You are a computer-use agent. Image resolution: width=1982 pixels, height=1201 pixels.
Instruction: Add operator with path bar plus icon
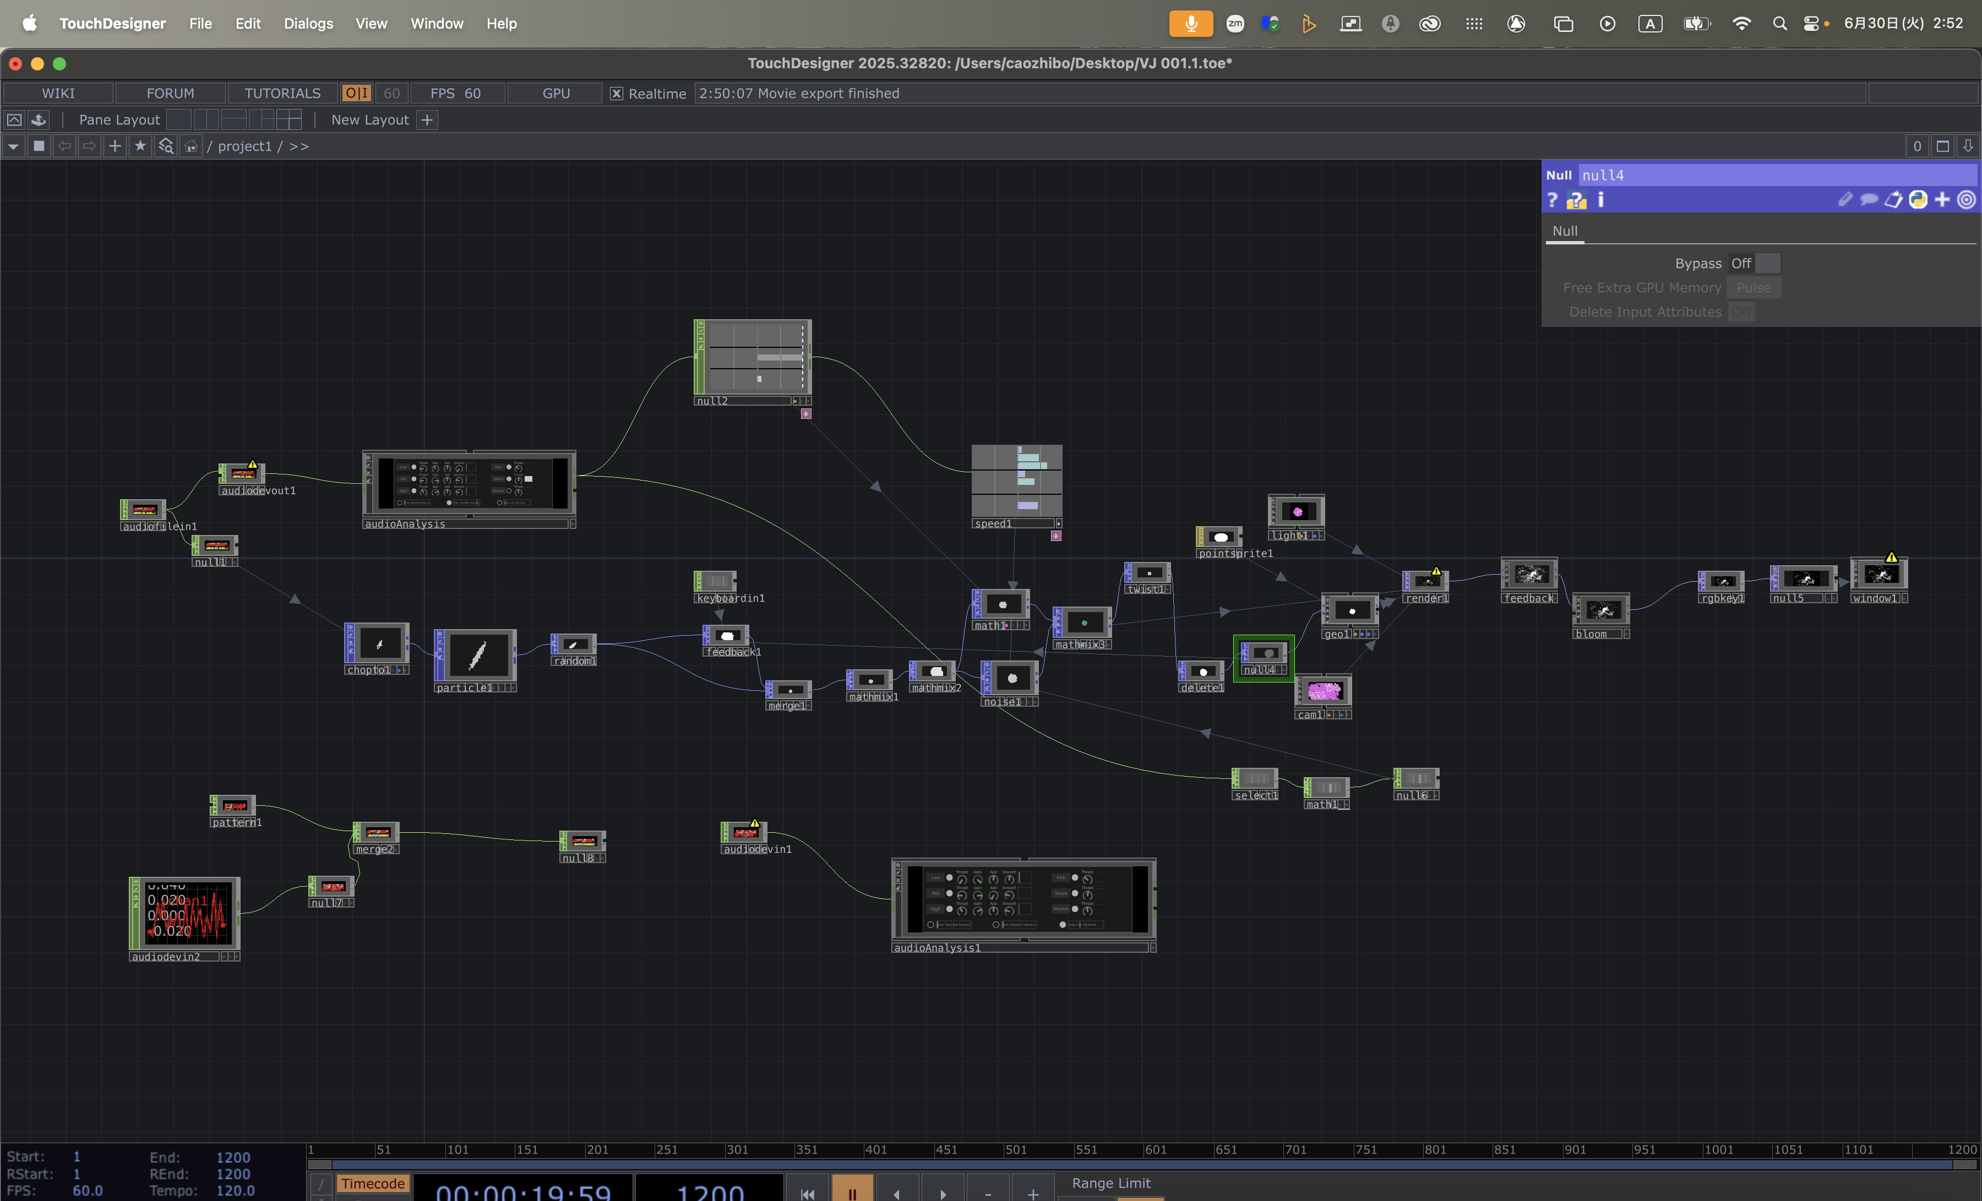[115, 146]
